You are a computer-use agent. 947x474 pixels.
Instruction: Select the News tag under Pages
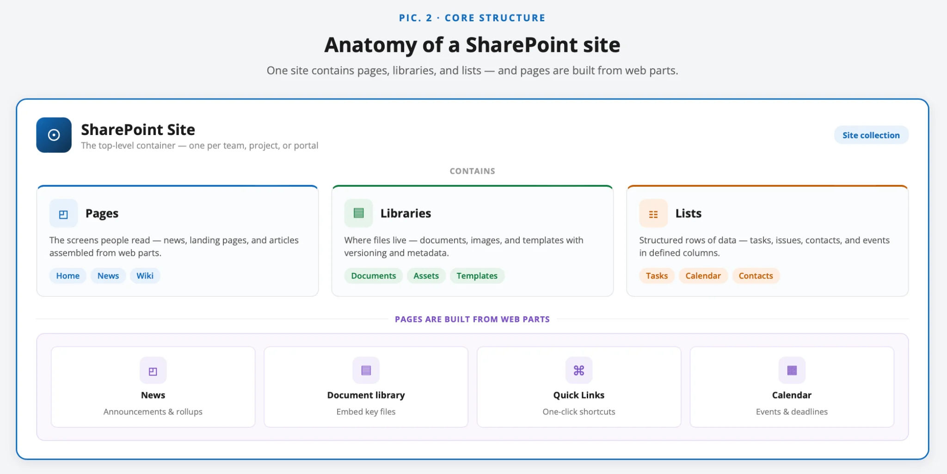(108, 276)
